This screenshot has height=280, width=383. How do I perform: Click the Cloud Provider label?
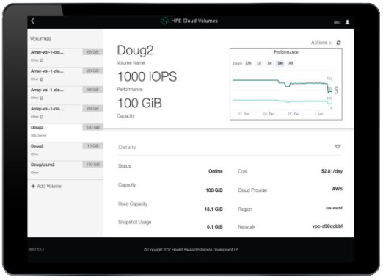point(252,190)
